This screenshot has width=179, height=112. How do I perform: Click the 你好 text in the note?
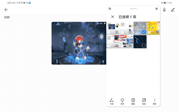(7, 17)
